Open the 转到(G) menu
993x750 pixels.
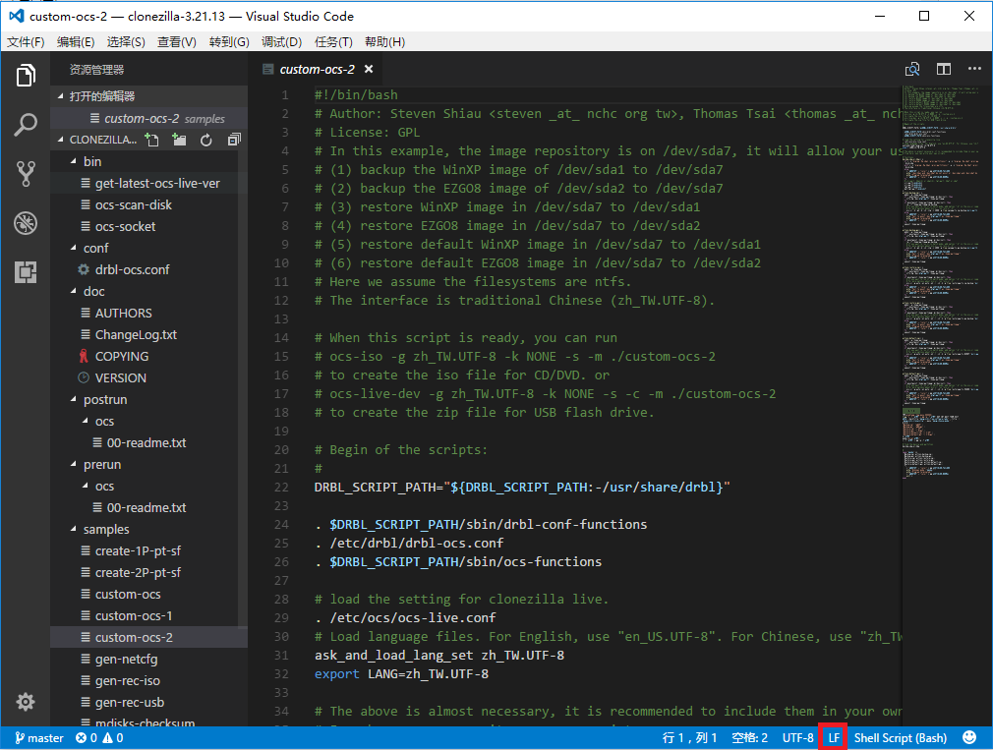(229, 41)
